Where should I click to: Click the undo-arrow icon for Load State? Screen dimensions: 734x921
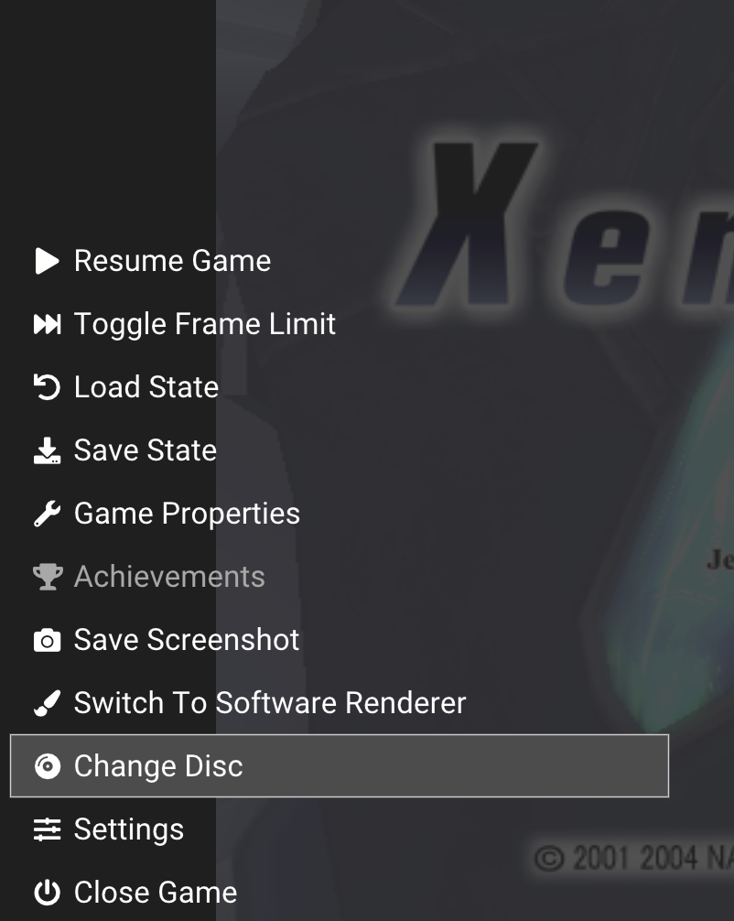pyautogui.click(x=47, y=387)
